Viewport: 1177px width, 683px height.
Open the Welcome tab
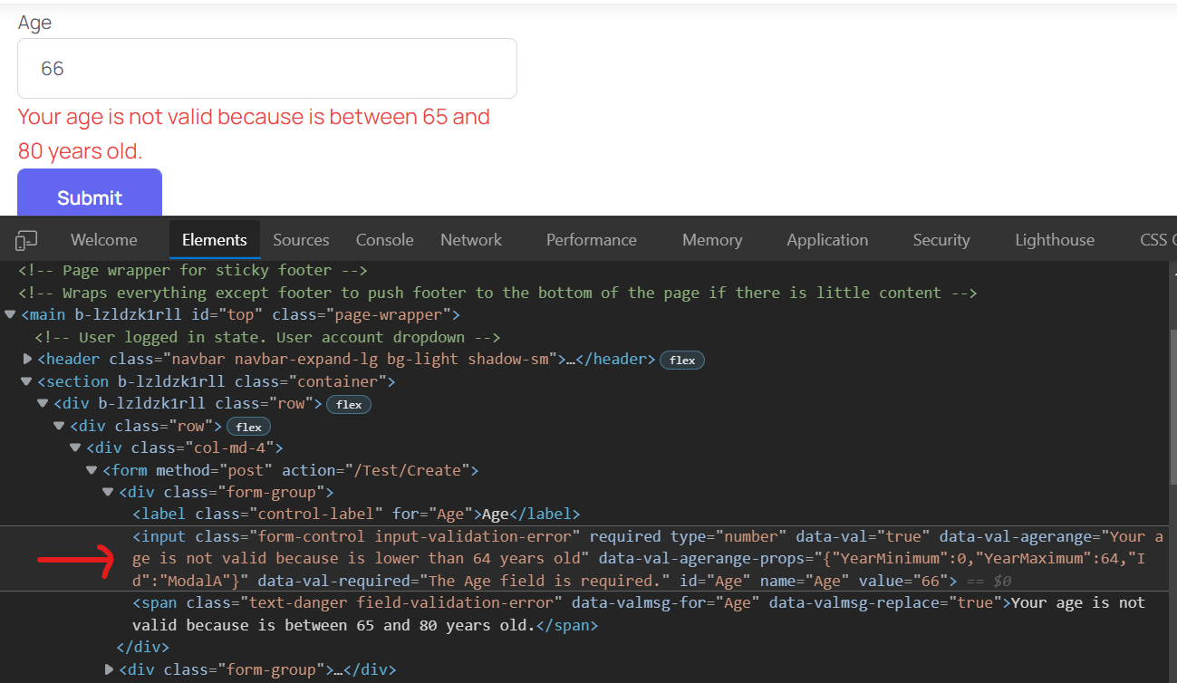tap(104, 240)
